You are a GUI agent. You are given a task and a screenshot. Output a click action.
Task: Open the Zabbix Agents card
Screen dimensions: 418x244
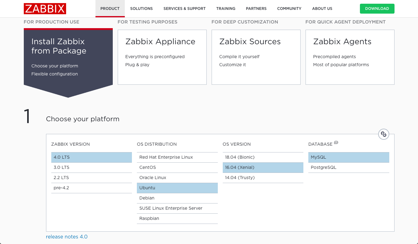coord(350,57)
